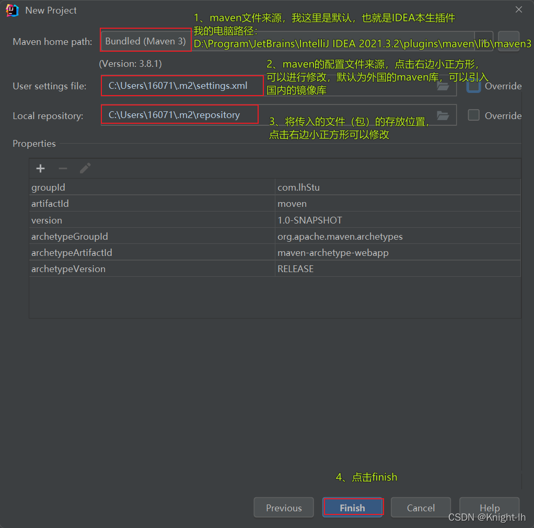Screen dimensions: 534x528
Task: Check Override next to Local repository
Action: click(x=473, y=115)
